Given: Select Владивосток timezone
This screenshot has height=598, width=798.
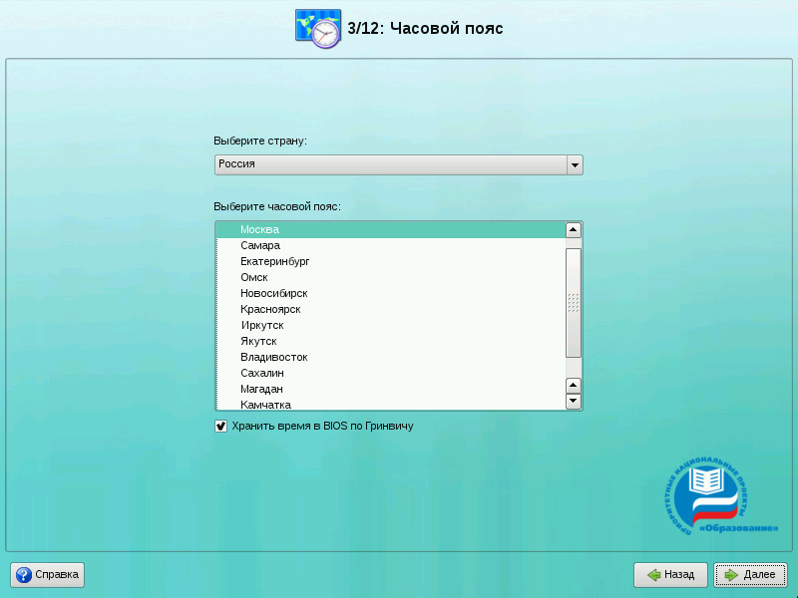Looking at the screenshot, I should 273,357.
